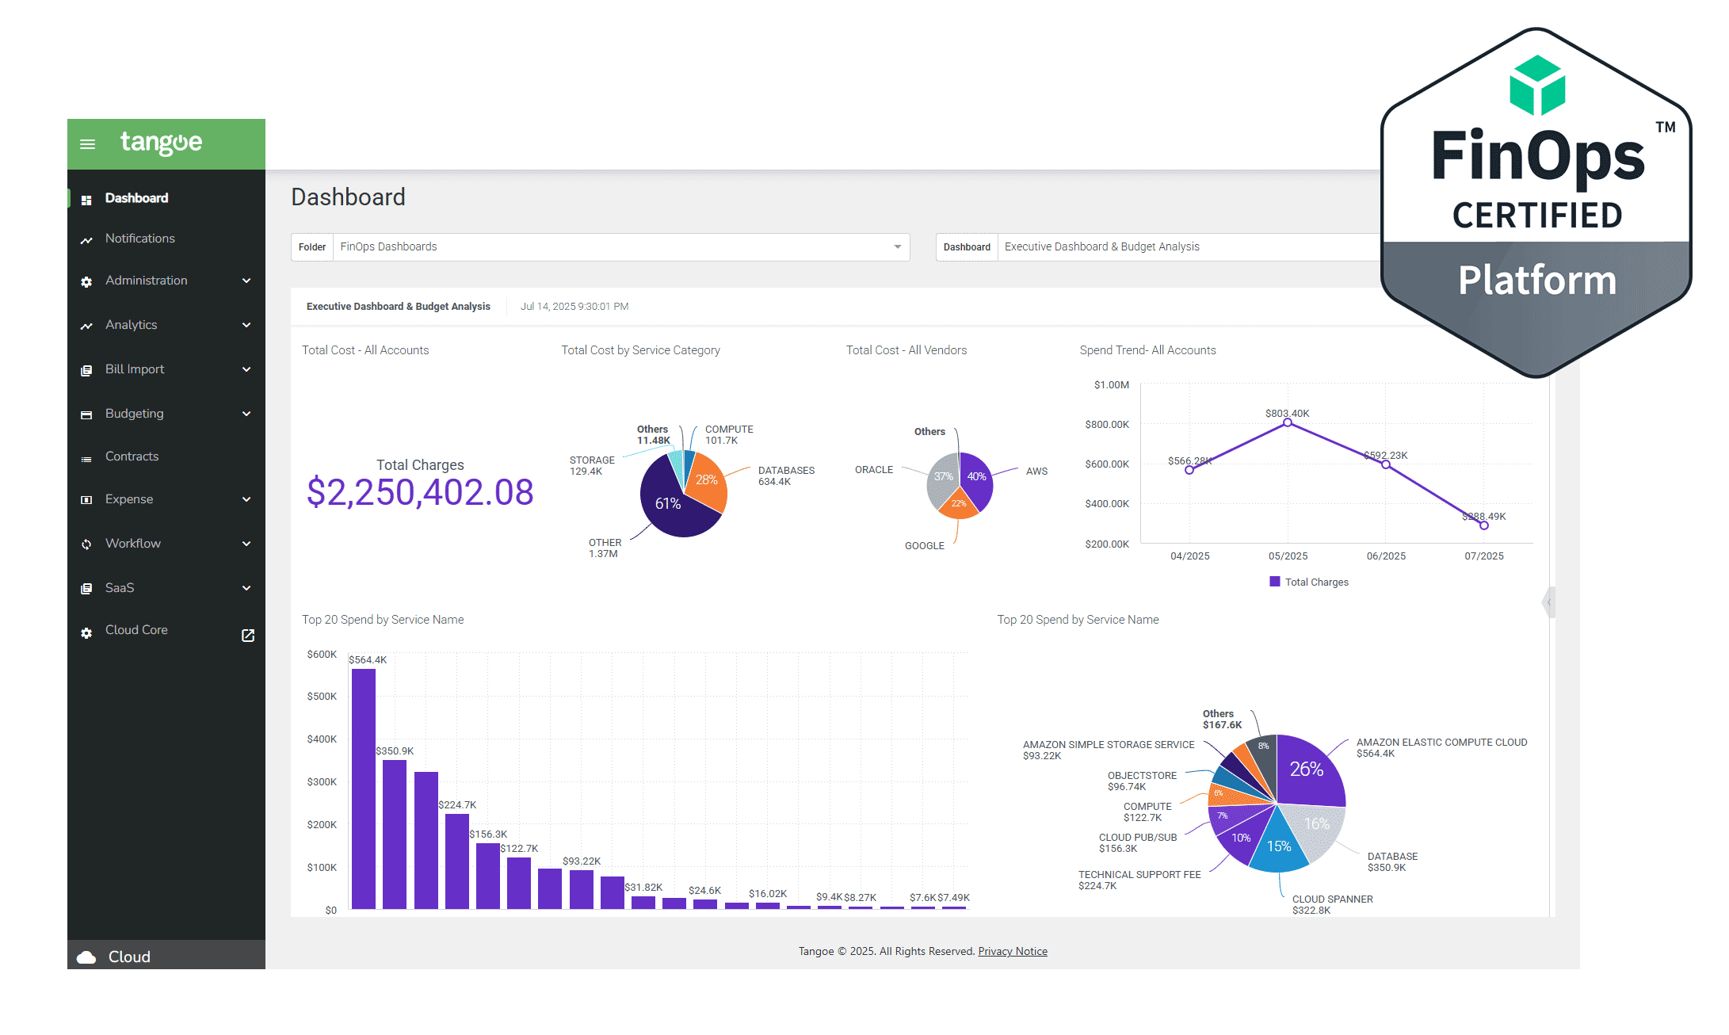Open Cloud Core external link icon
Screen dimensions: 1729x1035
coord(248,635)
